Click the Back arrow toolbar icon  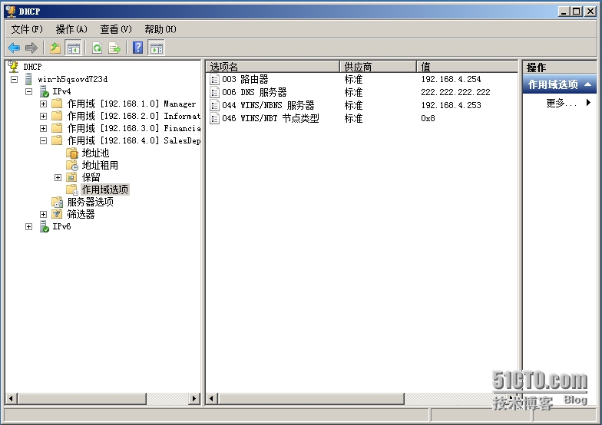[x=14, y=48]
